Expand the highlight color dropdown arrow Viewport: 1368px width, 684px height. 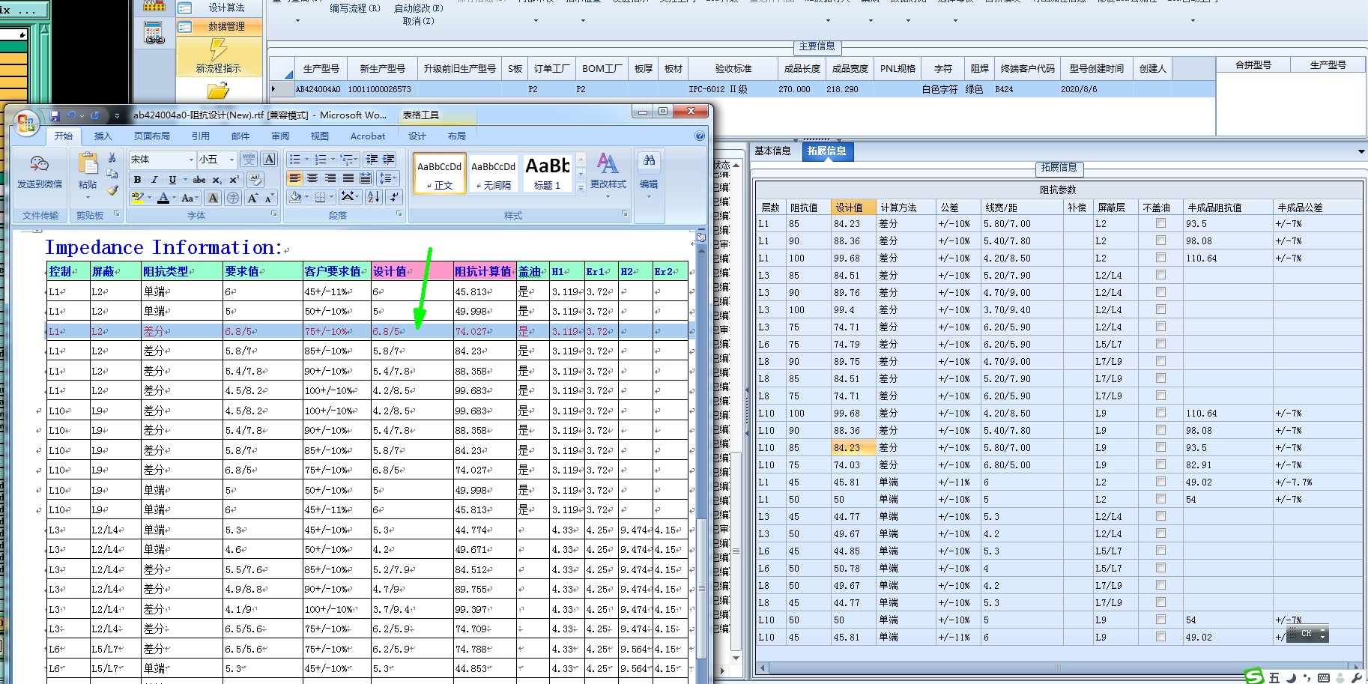[149, 198]
